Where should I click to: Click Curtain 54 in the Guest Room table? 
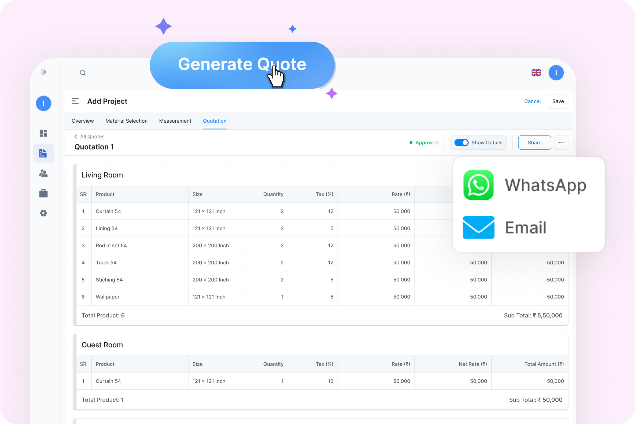pyautogui.click(x=108, y=381)
